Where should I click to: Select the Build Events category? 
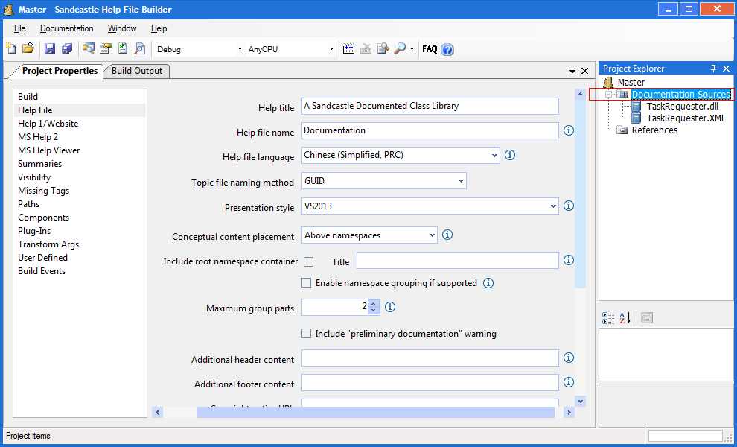80,271
